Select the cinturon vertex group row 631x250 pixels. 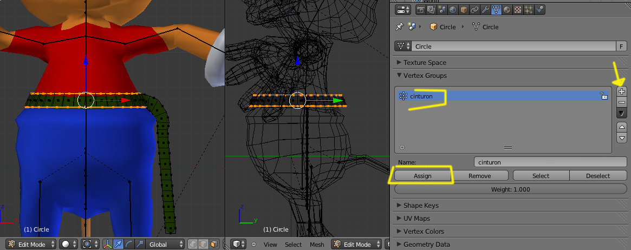tap(503, 96)
